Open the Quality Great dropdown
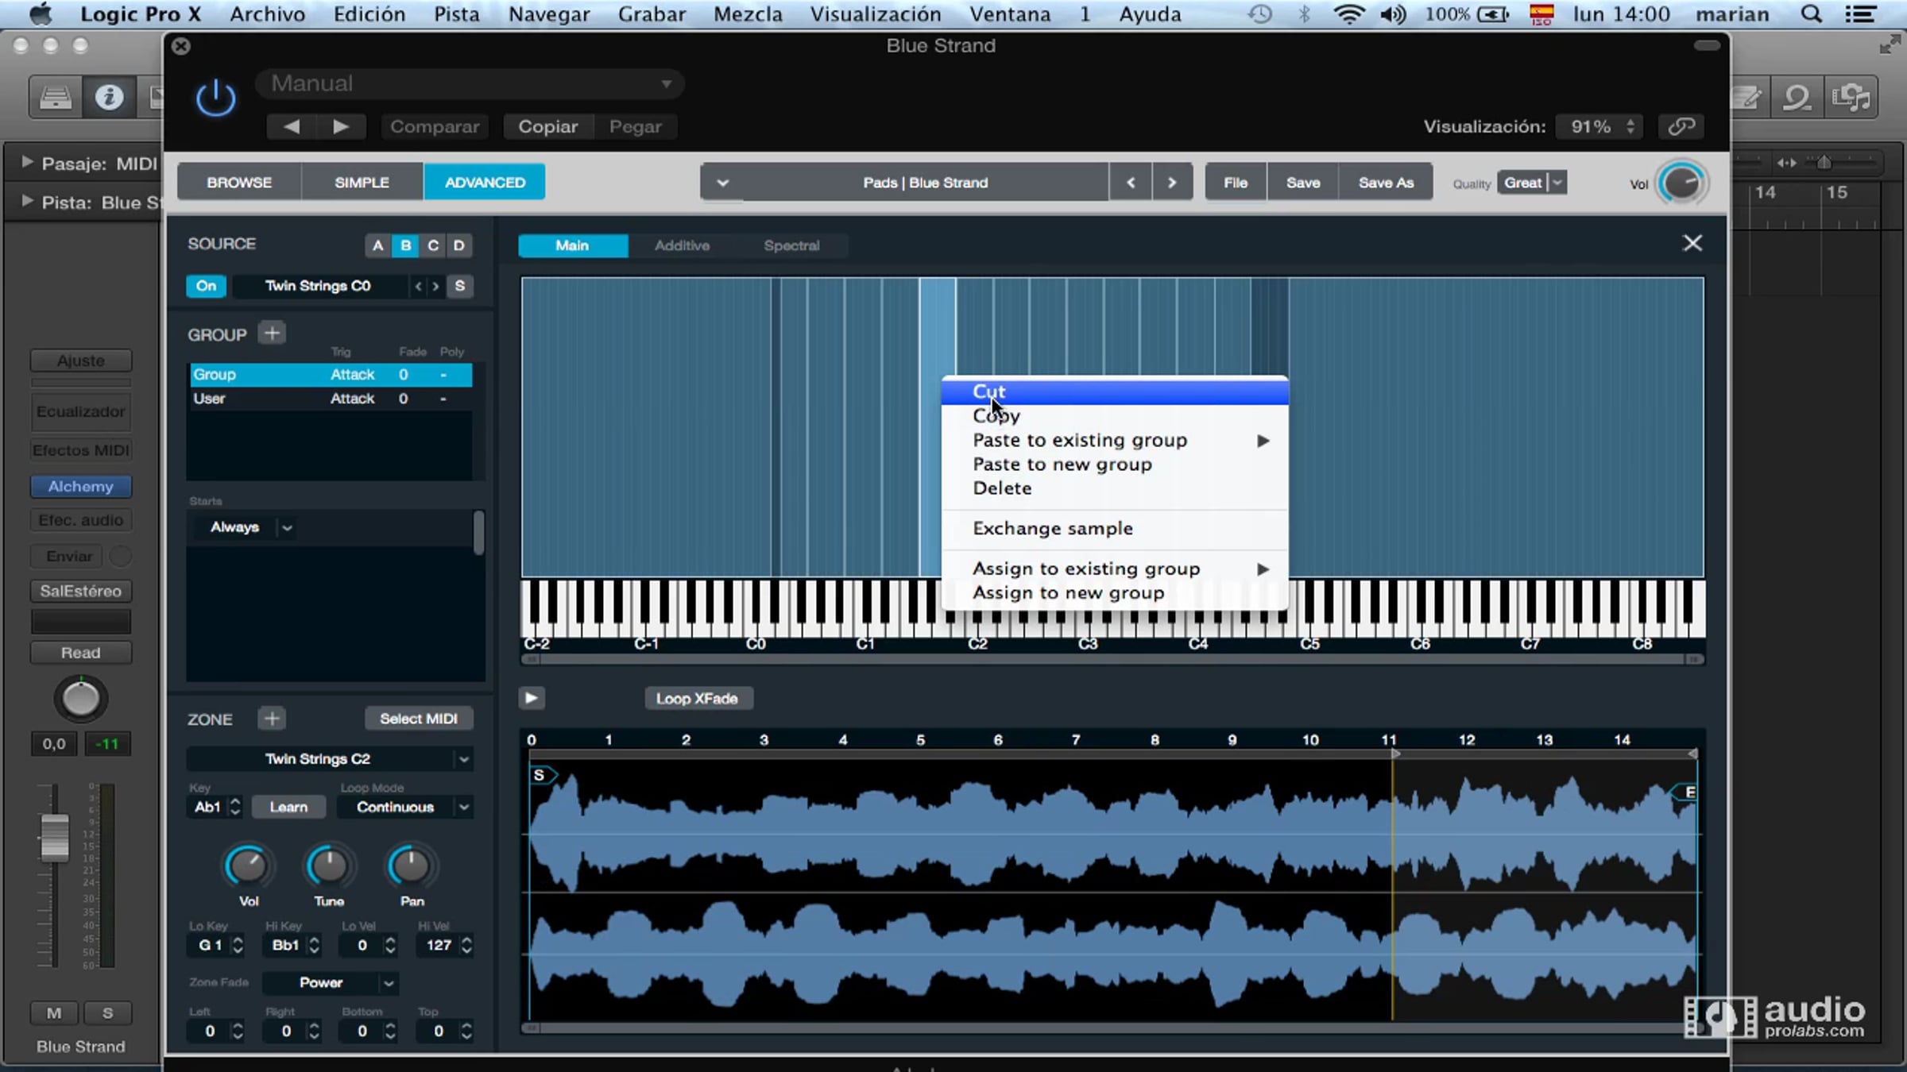The width and height of the screenshot is (1907, 1072). pos(1533,183)
